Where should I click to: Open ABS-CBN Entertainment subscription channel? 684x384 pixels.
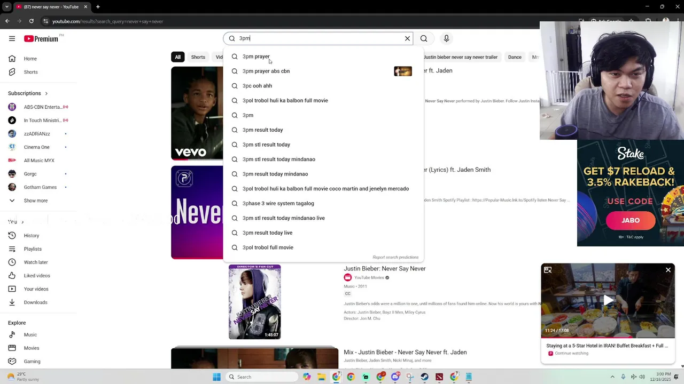pos(38,107)
